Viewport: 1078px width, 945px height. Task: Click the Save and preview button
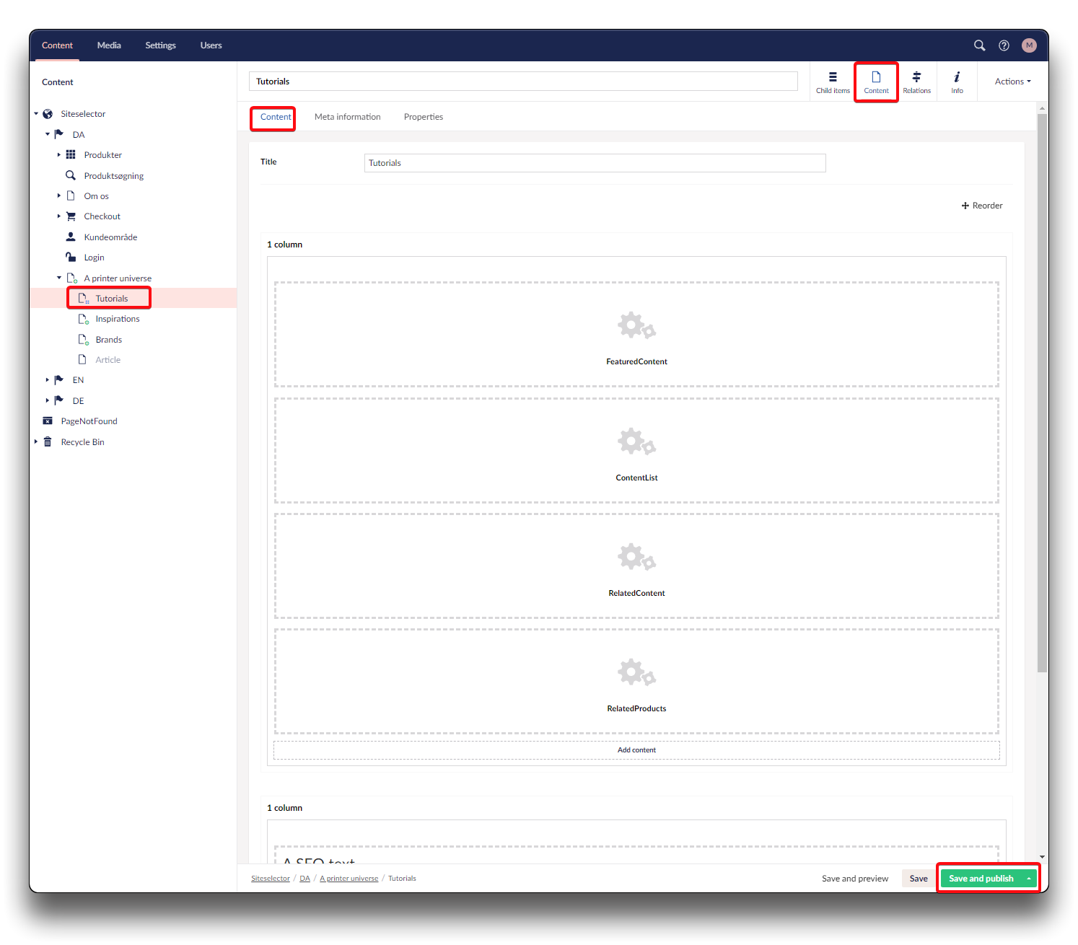click(x=855, y=879)
